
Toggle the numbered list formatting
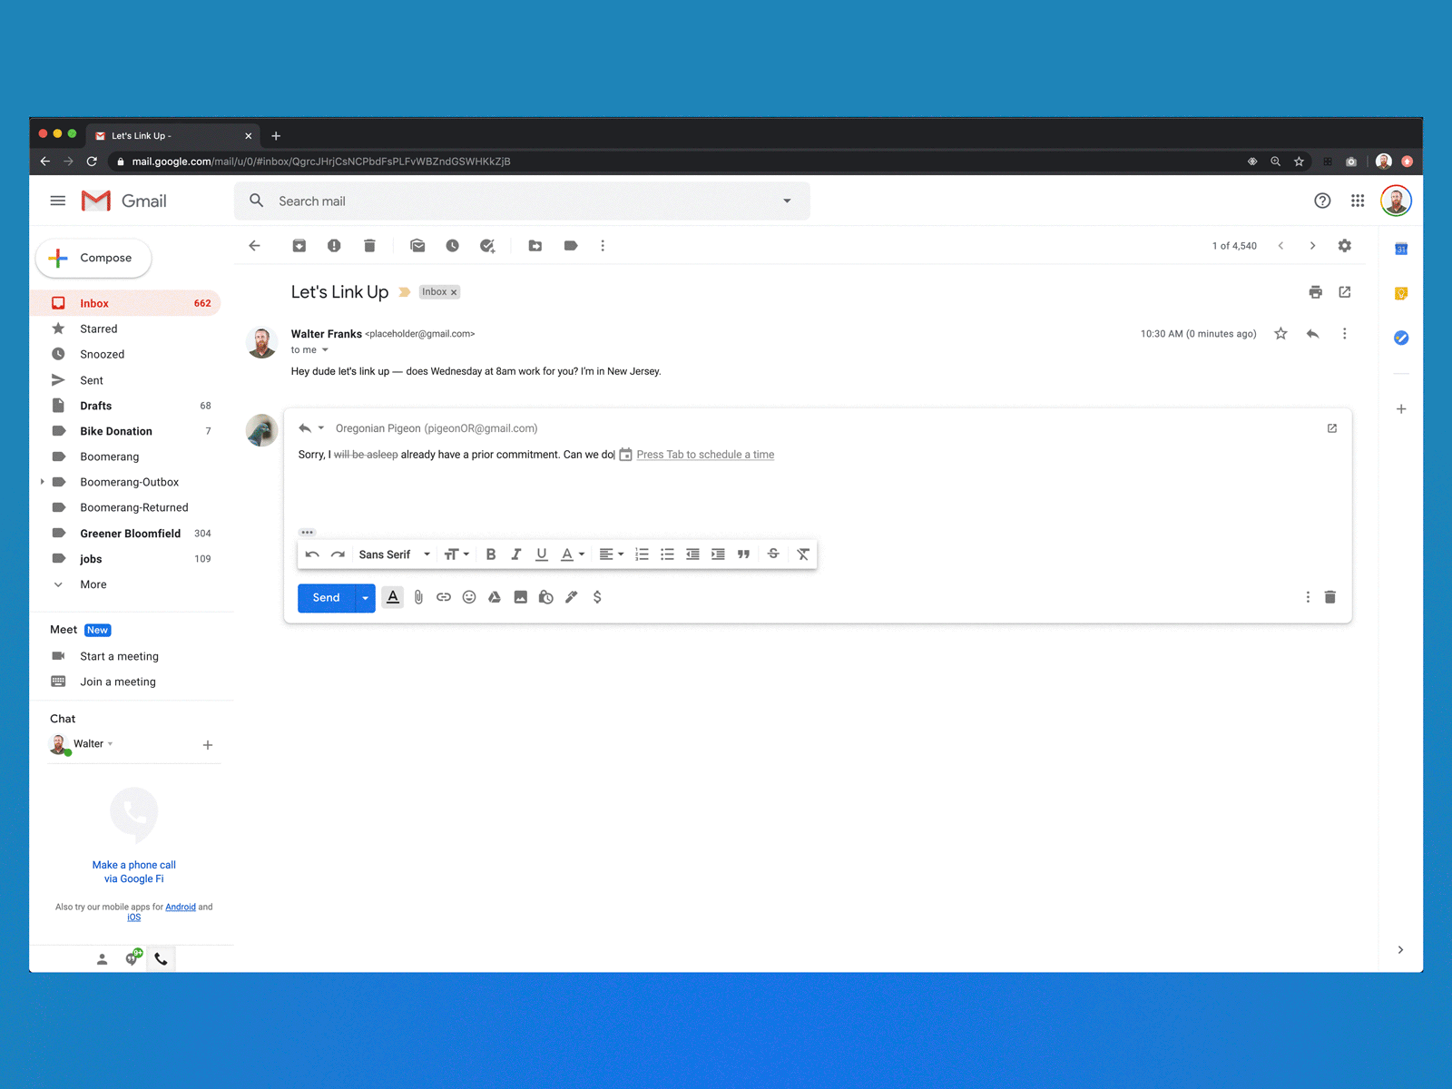click(642, 554)
